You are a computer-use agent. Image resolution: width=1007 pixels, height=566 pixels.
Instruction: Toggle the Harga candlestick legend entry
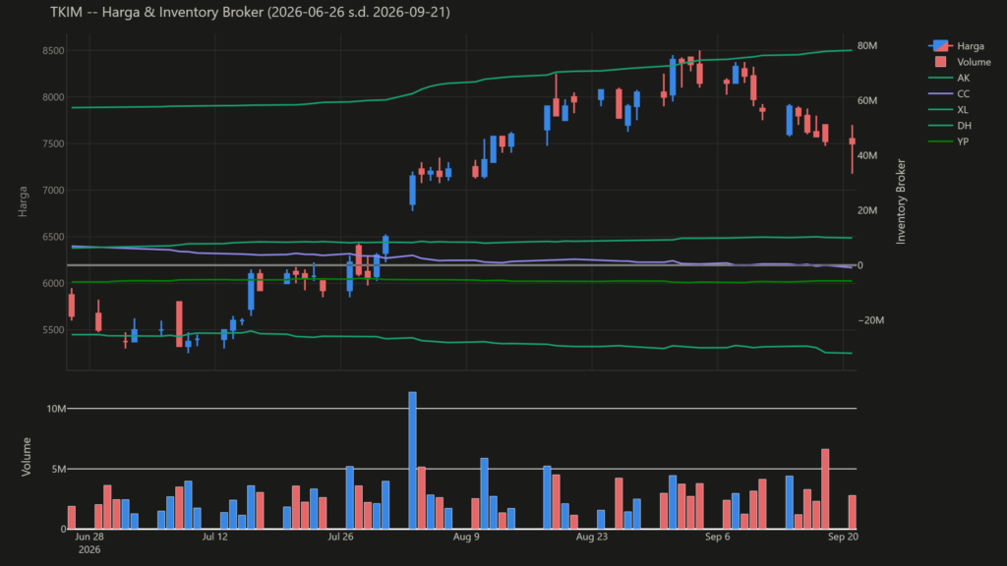956,46
